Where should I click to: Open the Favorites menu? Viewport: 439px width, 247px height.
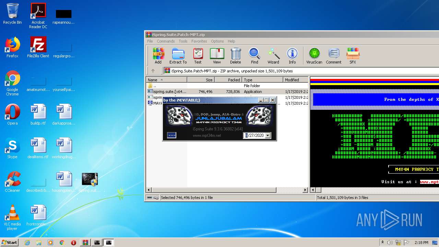[x=199, y=41]
